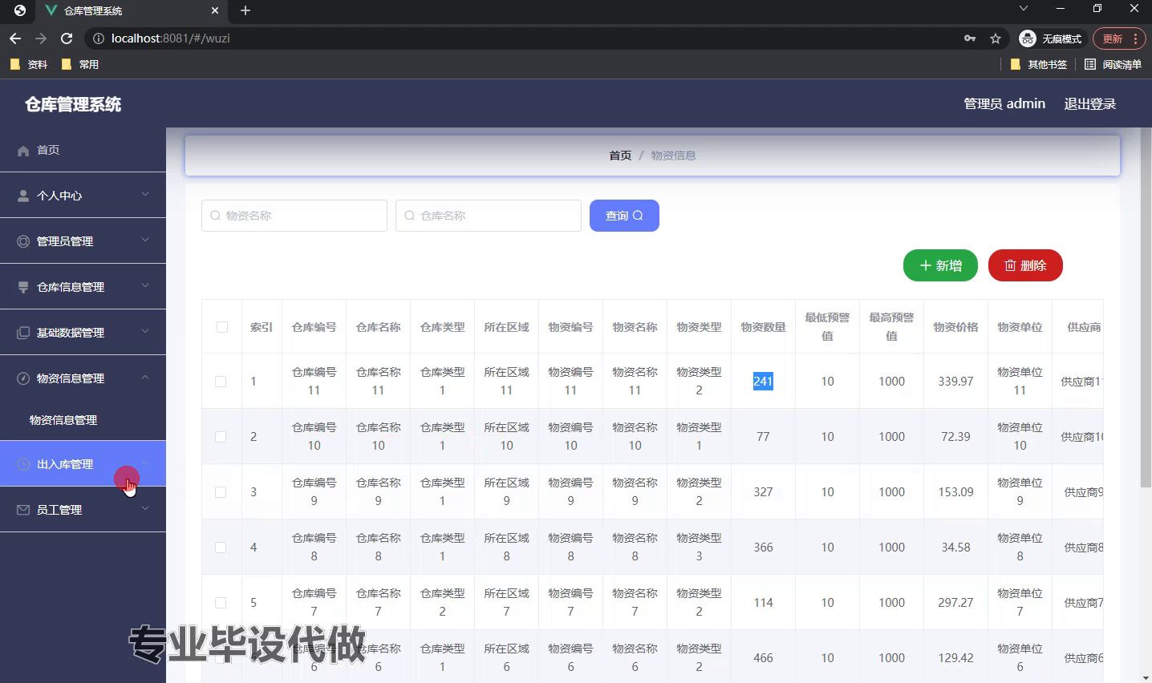Click the site info icon before localhost
The image size is (1152, 683).
99,38
